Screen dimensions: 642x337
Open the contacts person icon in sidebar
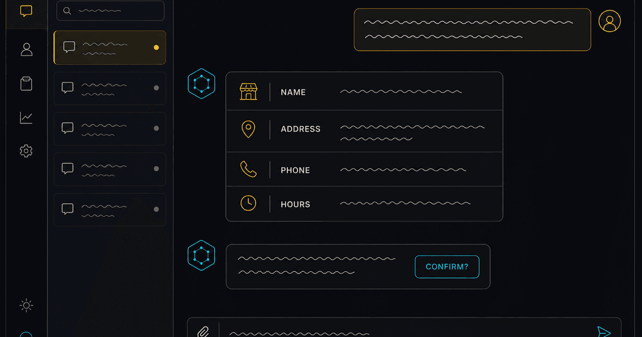click(x=26, y=49)
